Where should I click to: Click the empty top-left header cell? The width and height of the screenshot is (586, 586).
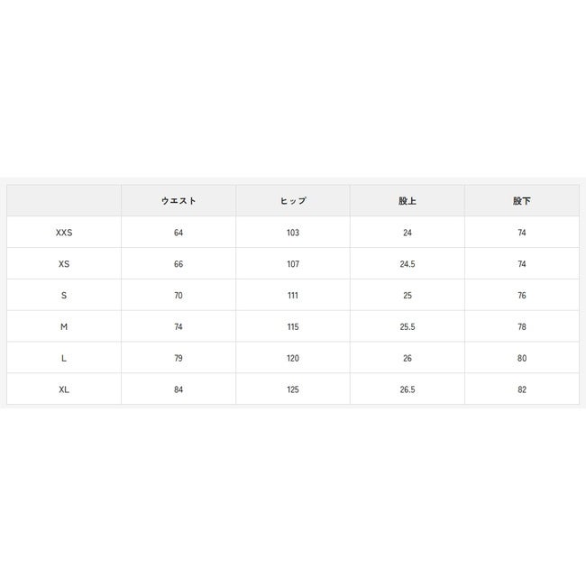[x=64, y=201]
